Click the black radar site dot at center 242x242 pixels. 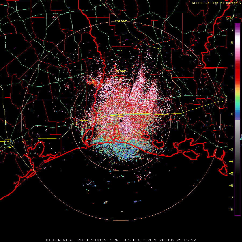pyautogui.click(x=121, y=121)
